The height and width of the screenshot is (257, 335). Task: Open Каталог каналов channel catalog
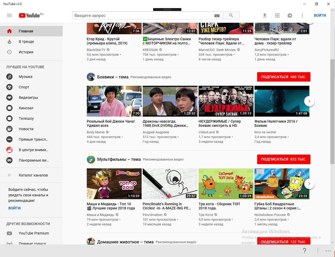click(x=31, y=175)
